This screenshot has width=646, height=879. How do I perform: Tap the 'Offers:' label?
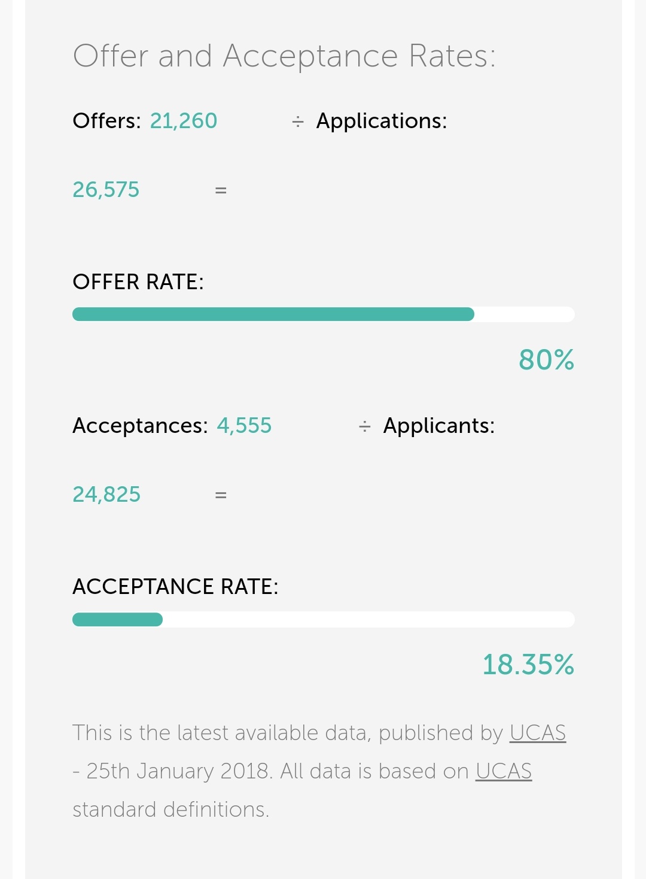106,121
